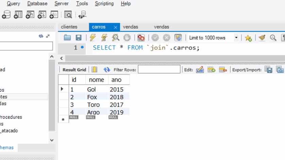The height and width of the screenshot is (160, 285).
Task: Switch to the clientes tab
Action: click(x=69, y=27)
